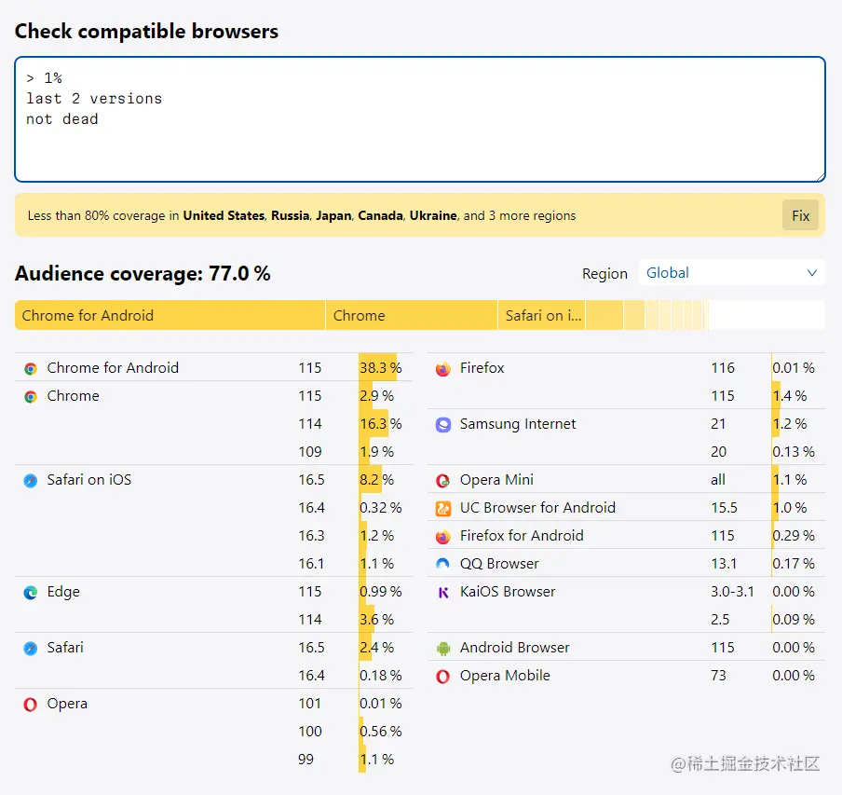Click the 'Chrome for Android' name in the list
Image resolution: width=842 pixels, height=795 pixels.
[113, 368]
